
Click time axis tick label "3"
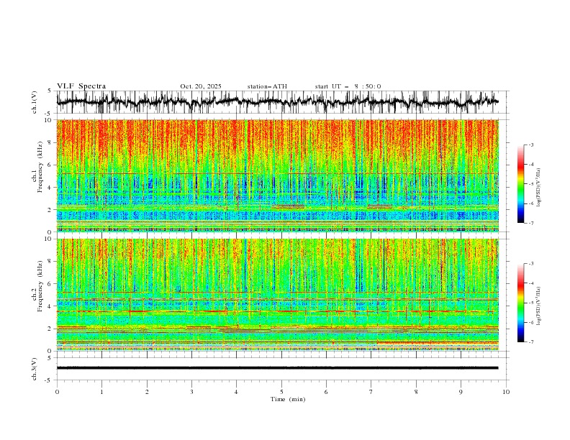tap(191, 392)
